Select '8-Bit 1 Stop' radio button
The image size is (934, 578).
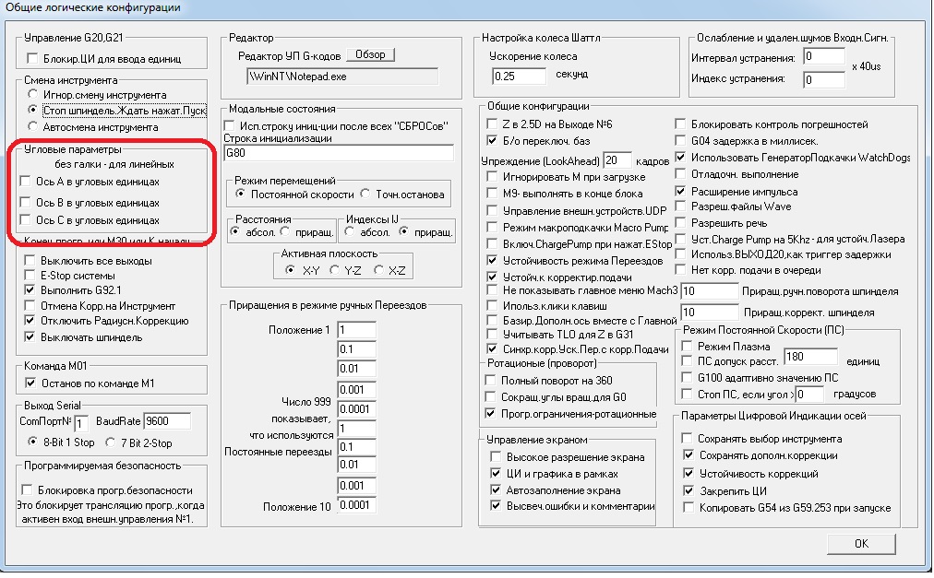[32, 442]
